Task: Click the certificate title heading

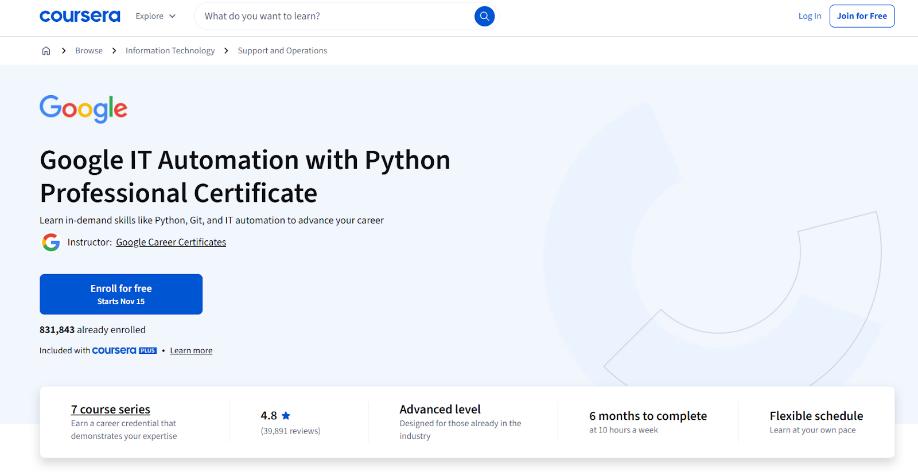Action: [245, 177]
